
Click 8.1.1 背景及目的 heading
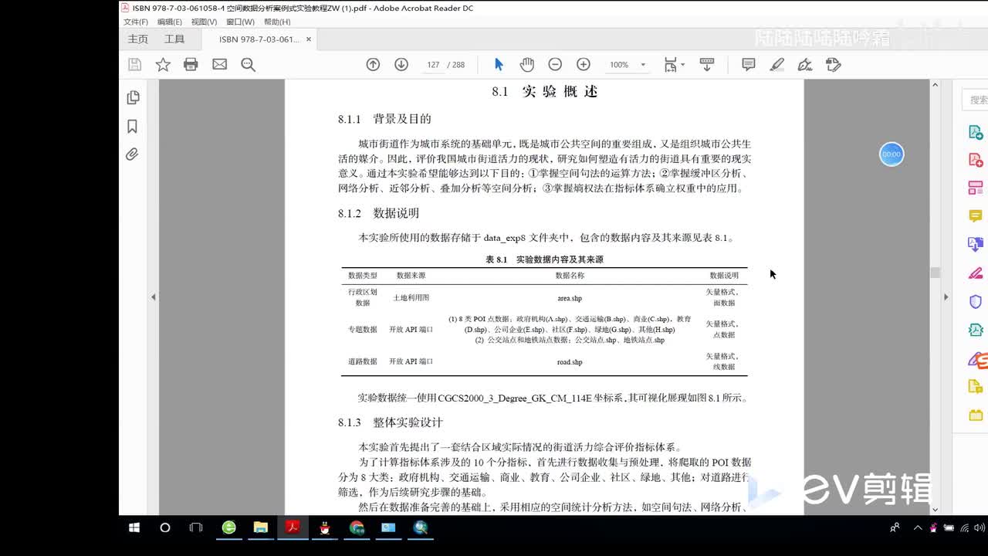pyautogui.click(x=384, y=119)
